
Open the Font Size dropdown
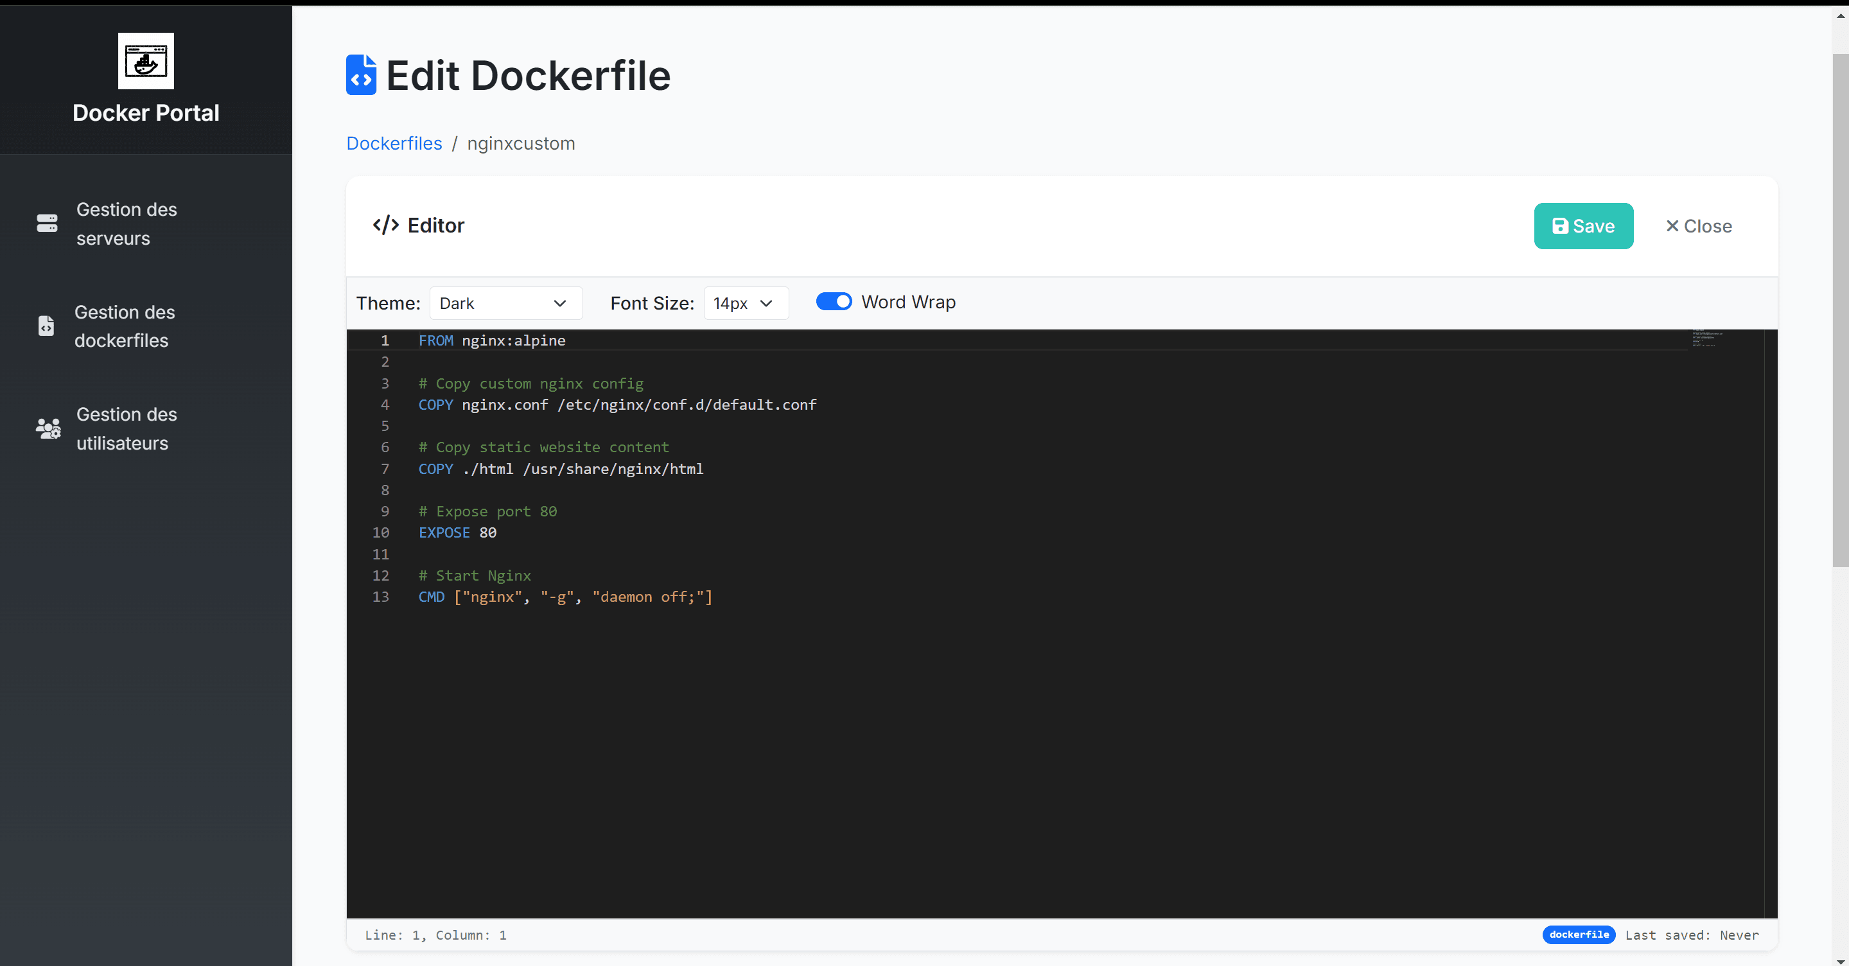coord(745,303)
